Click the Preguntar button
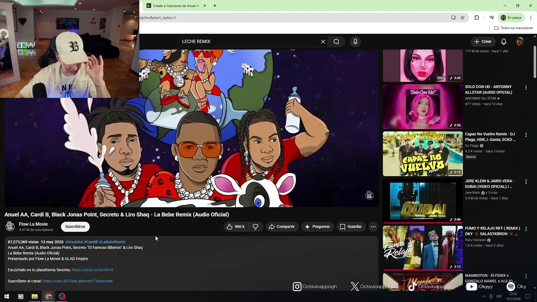 pos(317,226)
